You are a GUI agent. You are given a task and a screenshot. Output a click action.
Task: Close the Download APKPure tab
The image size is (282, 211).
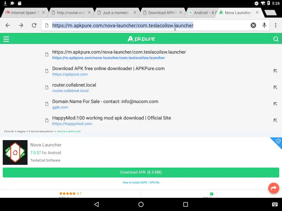(x=181, y=13)
